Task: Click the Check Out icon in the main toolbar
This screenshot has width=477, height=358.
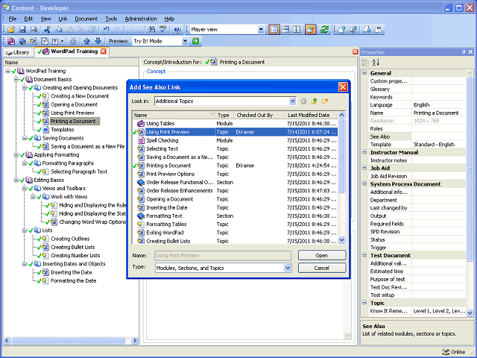Action: click(x=367, y=30)
